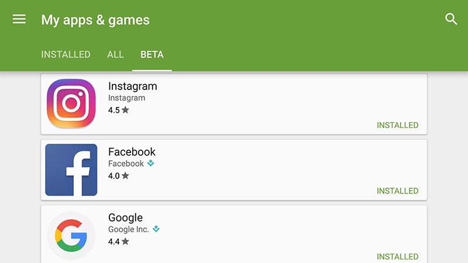This screenshot has height=263, width=468.
Task: Open the Instagram app icon
Action: 71,103
